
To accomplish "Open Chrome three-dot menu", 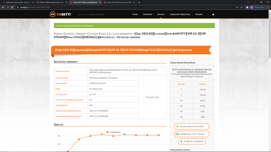I will coord(268,7).
